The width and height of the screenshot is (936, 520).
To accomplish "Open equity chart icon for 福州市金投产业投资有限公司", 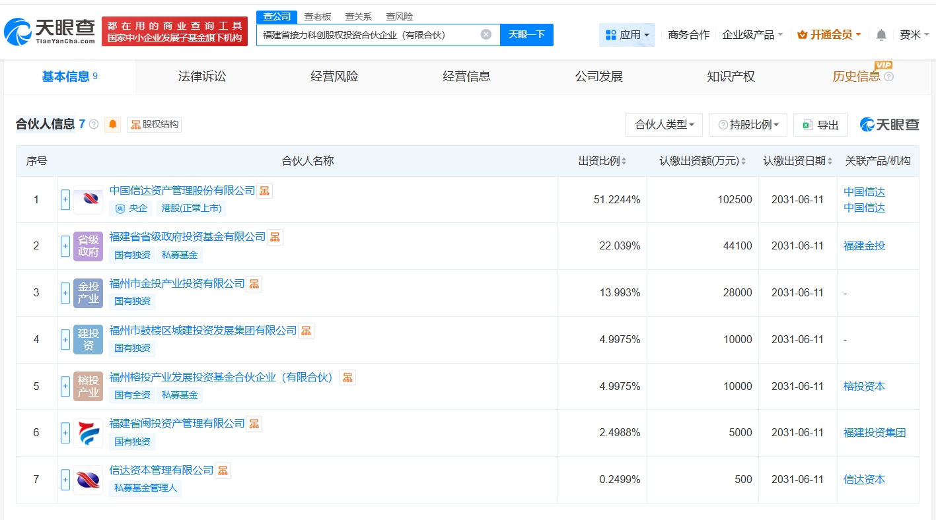I will pyautogui.click(x=254, y=284).
